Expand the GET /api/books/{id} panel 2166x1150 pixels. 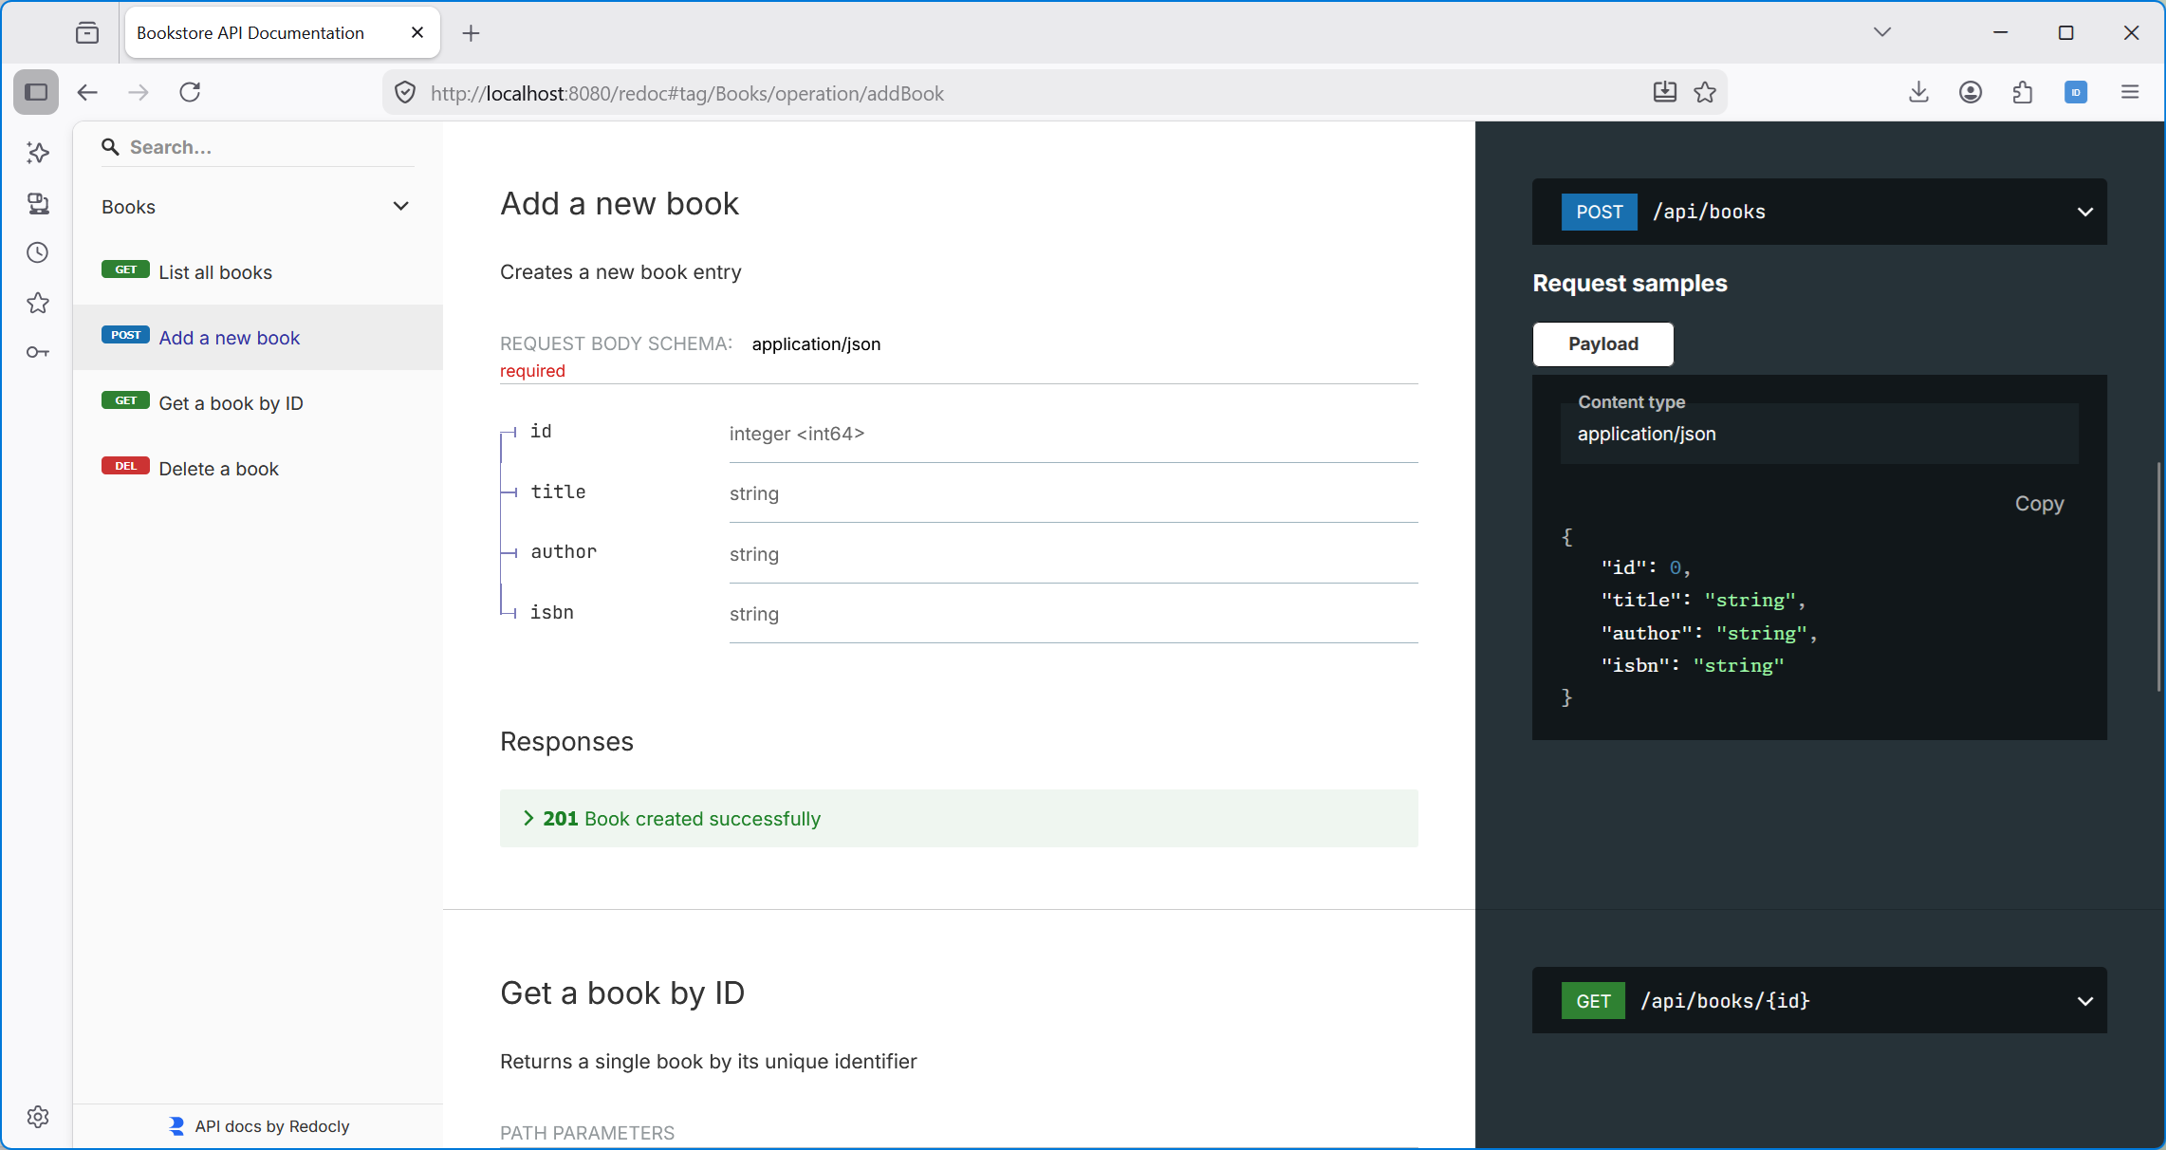(2084, 1001)
